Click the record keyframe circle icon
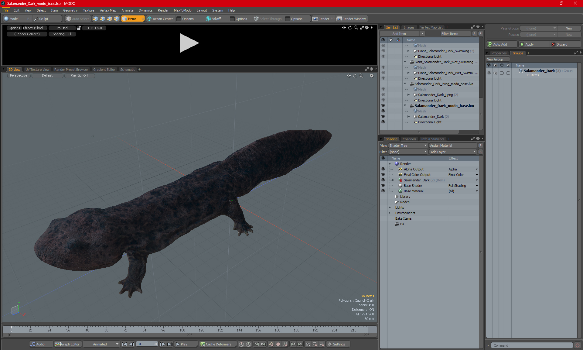 coord(278,344)
